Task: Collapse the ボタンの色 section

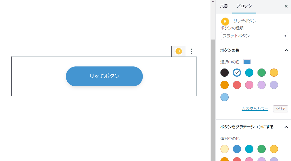Action: 286,50
